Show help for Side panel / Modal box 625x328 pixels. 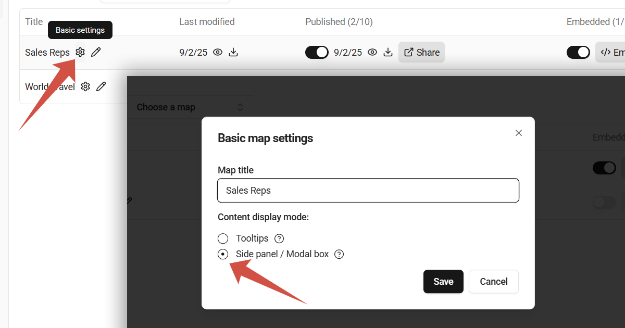(339, 254)
